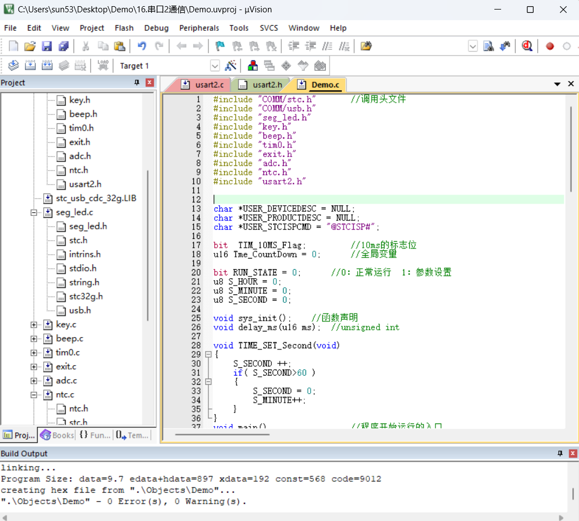
Task: Close the Build Output panel
Action: [573, 453]
